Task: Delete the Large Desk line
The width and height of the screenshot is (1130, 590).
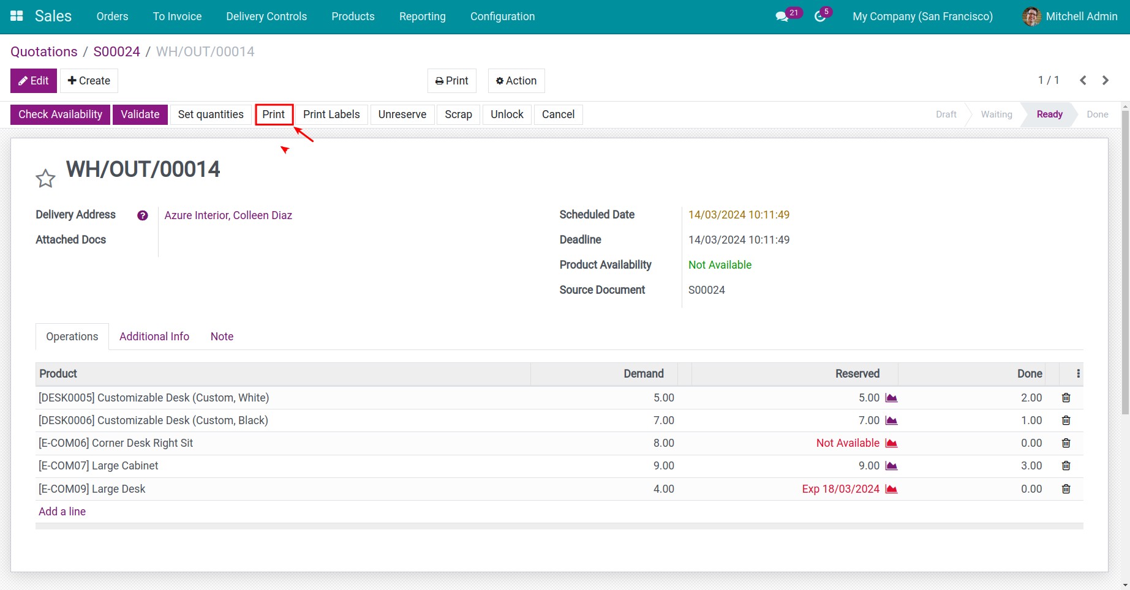Action: pyautogui.click(x=1066, y=489)
